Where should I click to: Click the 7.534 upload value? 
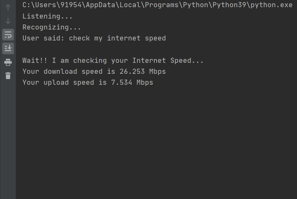[x=121, y=83]
